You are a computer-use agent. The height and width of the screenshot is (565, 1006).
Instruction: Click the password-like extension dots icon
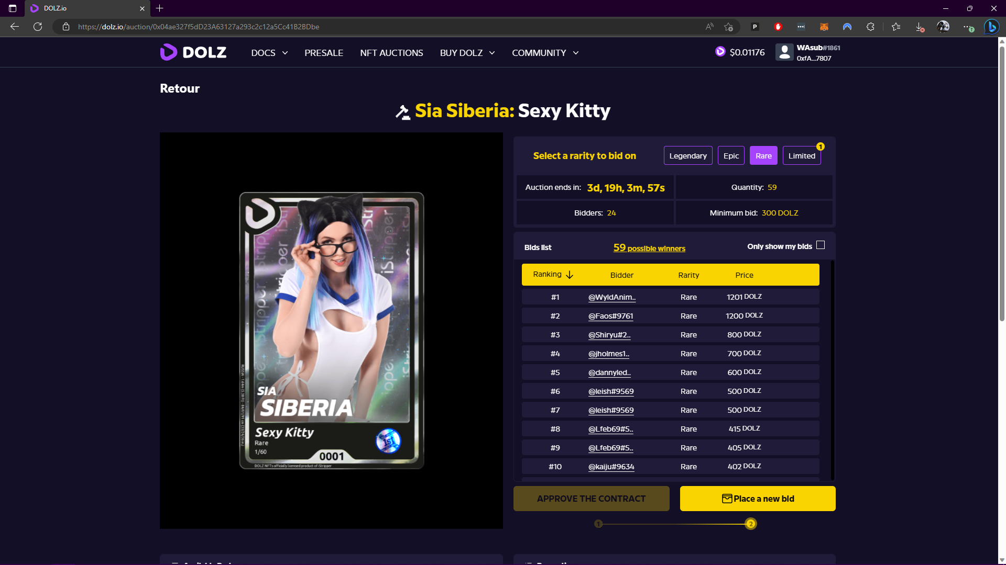(x=801, y=27)
